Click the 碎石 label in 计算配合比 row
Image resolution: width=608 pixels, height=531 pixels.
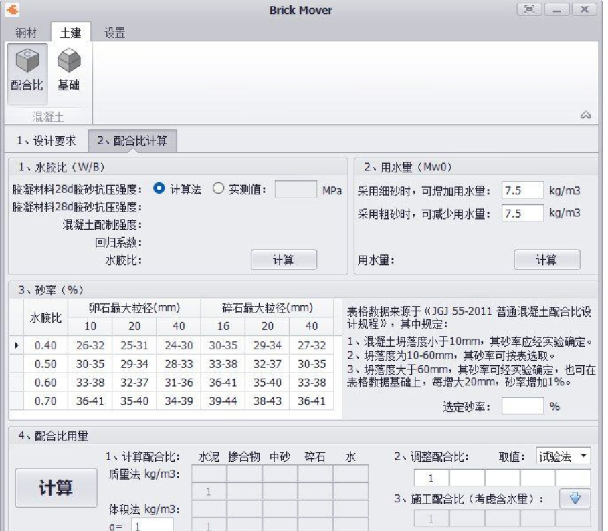click(314, 457)
